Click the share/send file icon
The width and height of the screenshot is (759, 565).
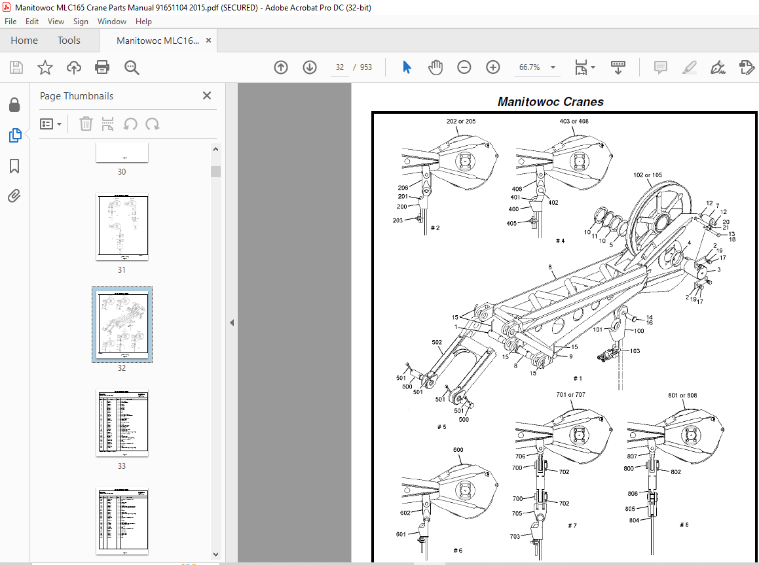point(747,67)
